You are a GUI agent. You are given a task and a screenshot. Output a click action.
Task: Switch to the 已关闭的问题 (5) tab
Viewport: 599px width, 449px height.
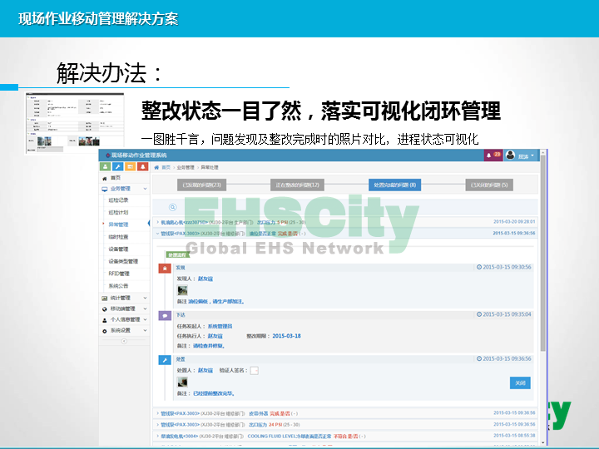[x=490, y=185]
